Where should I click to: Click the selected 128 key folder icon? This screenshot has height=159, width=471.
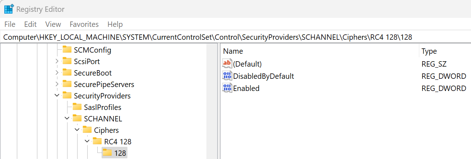point(107,153)
